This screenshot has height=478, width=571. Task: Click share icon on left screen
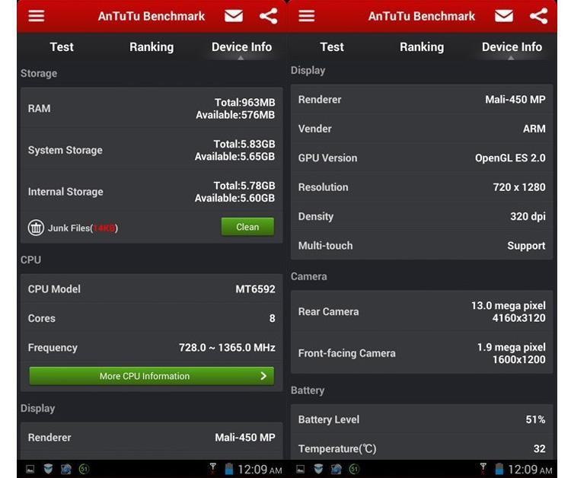pos(268,16)
